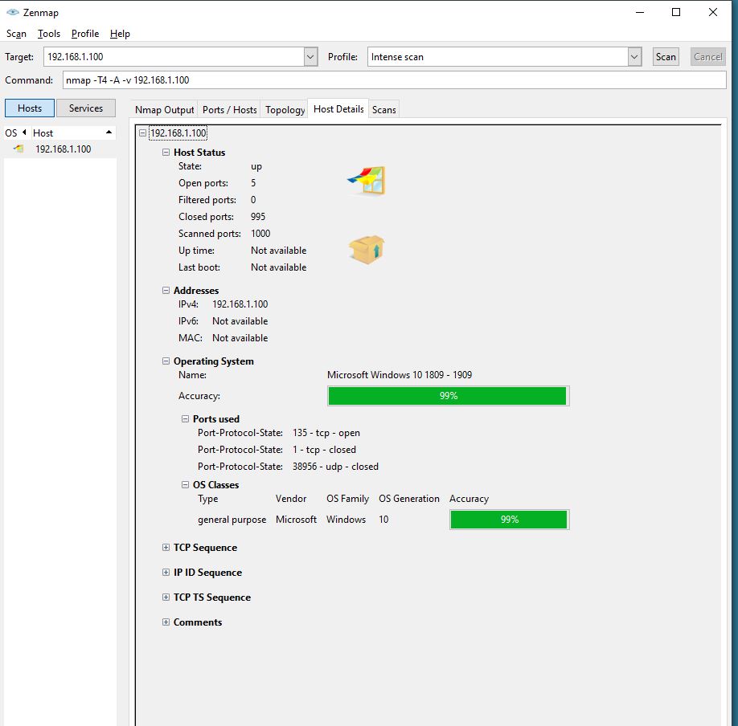738x726 pixels.
Task: Click into the Command input field
Action: pyautogui.click(x=395, y=80)
